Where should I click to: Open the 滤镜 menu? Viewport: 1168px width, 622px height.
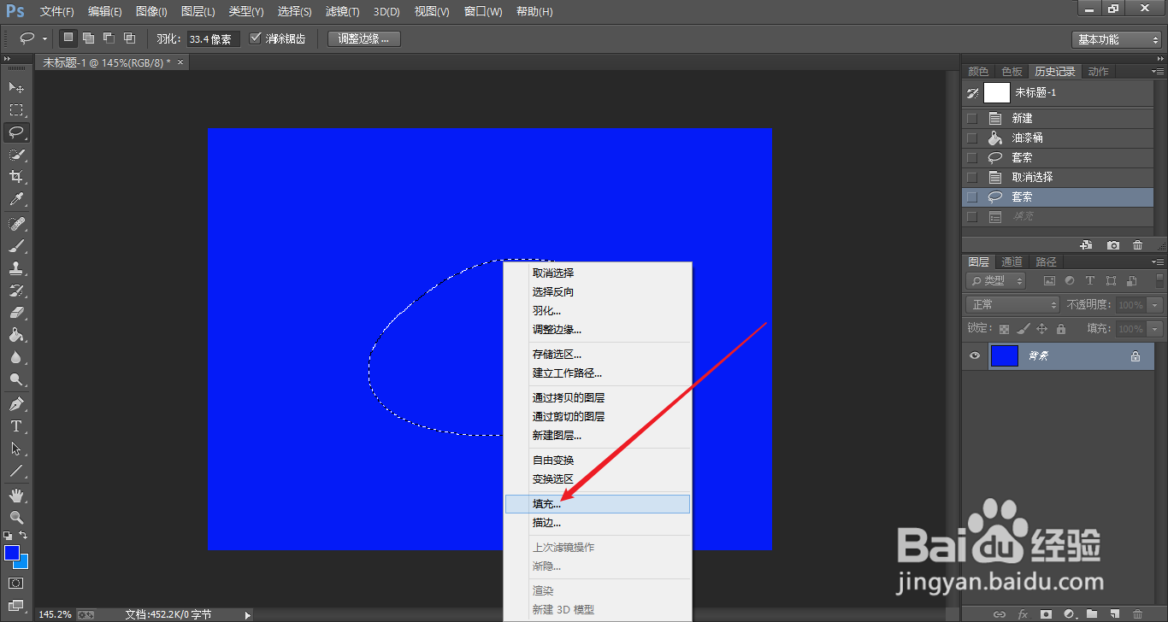pos(342,11)
